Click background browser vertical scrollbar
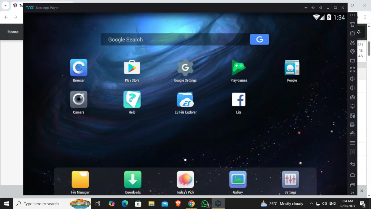This screenshot has height=209, width=371. (369, 49)
